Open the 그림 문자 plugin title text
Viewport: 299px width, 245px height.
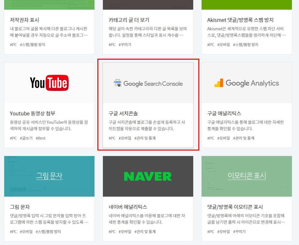[x=20, y=207]
